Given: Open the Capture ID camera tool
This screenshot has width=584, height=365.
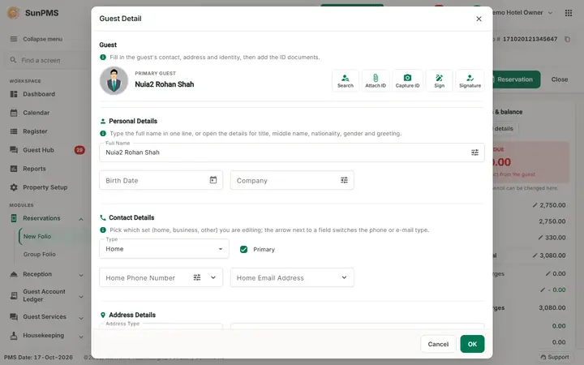Looking at the screenshot, I should pos(407,80).
